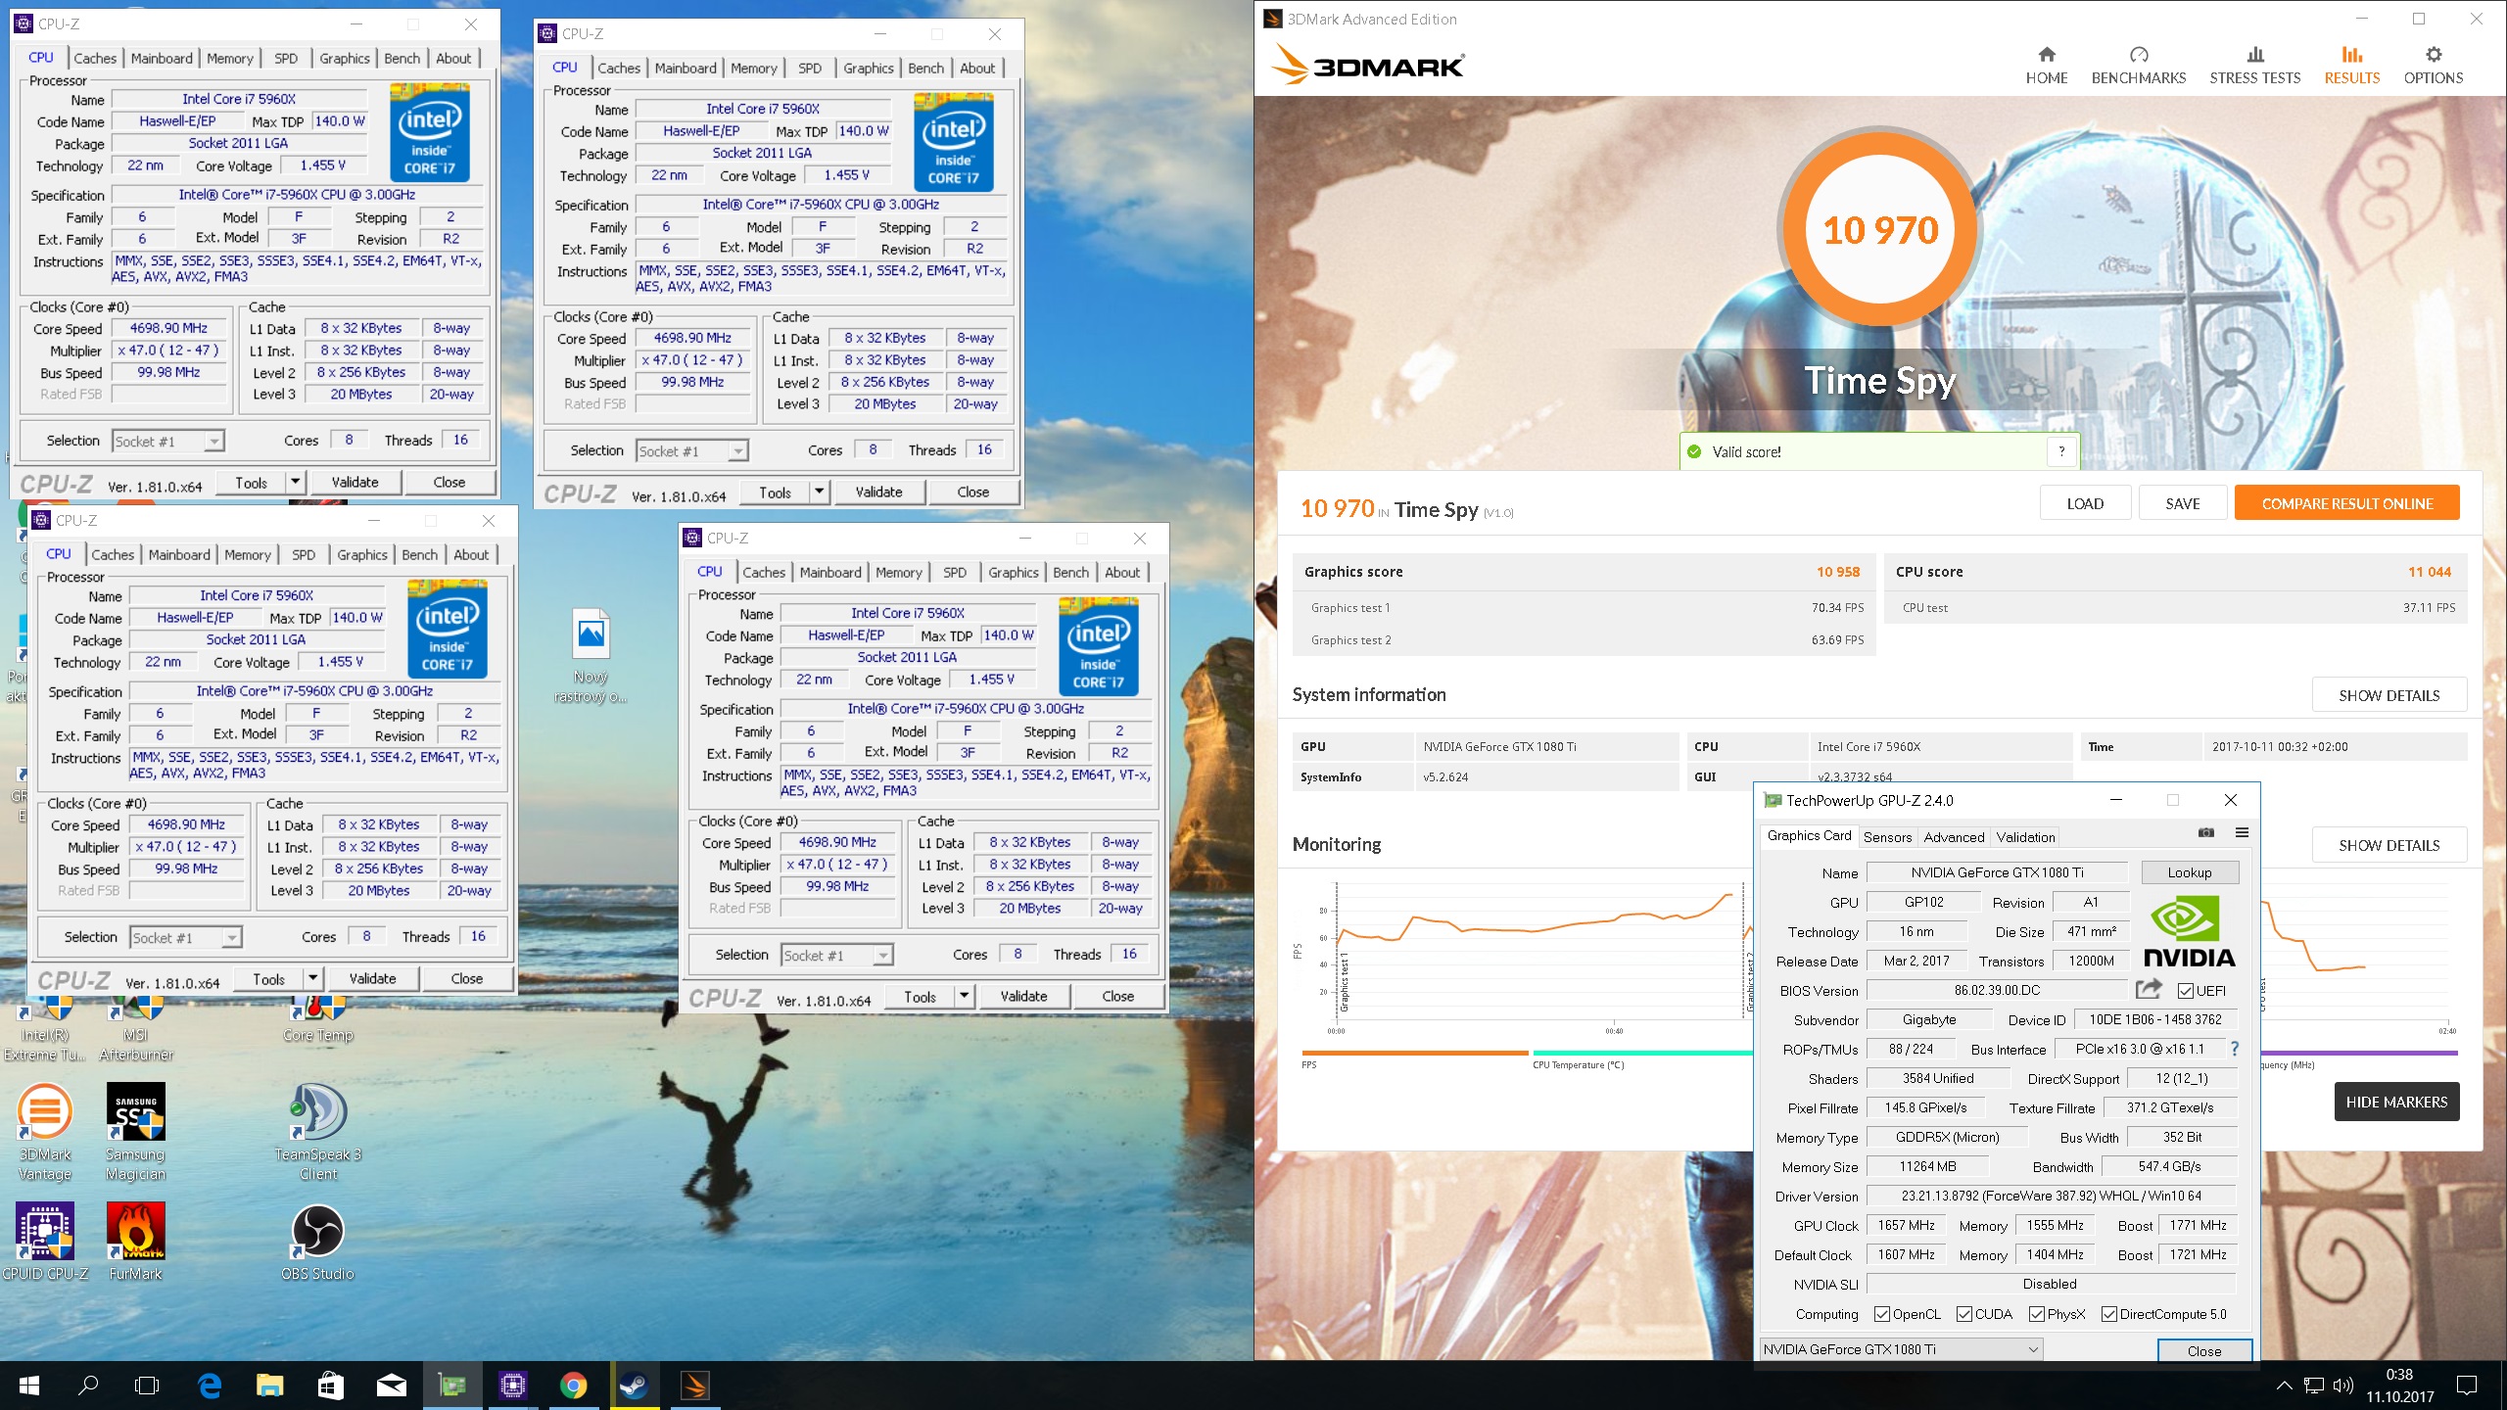Open Task View on taskbar
Image resolution: width=2507 pixels, height=1410 pixels.
tap(147, 1386)
